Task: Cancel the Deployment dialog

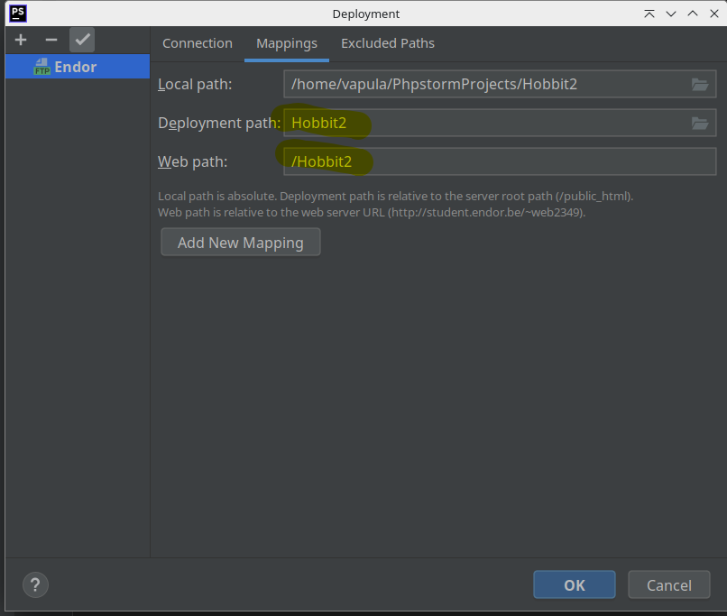Action: [668, 584]
